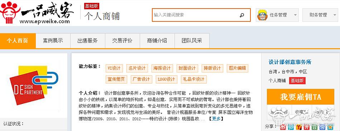The height and width of the screenshot is (131, 340).
Task: Click the 能力标签 label
Action: click(x=90, y=66)
